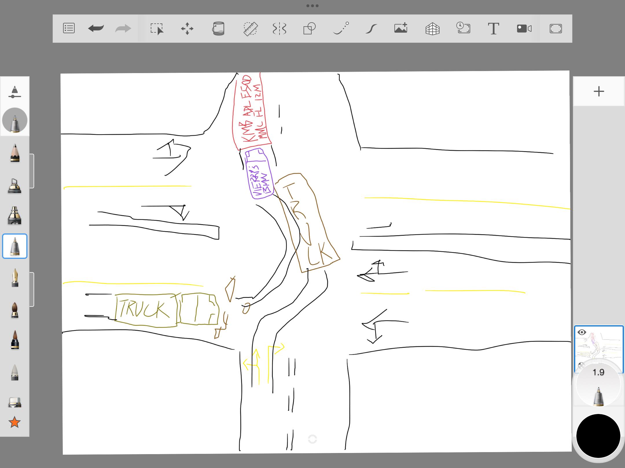
Task: Import an image with Add Image
Action: pos(401,29)
